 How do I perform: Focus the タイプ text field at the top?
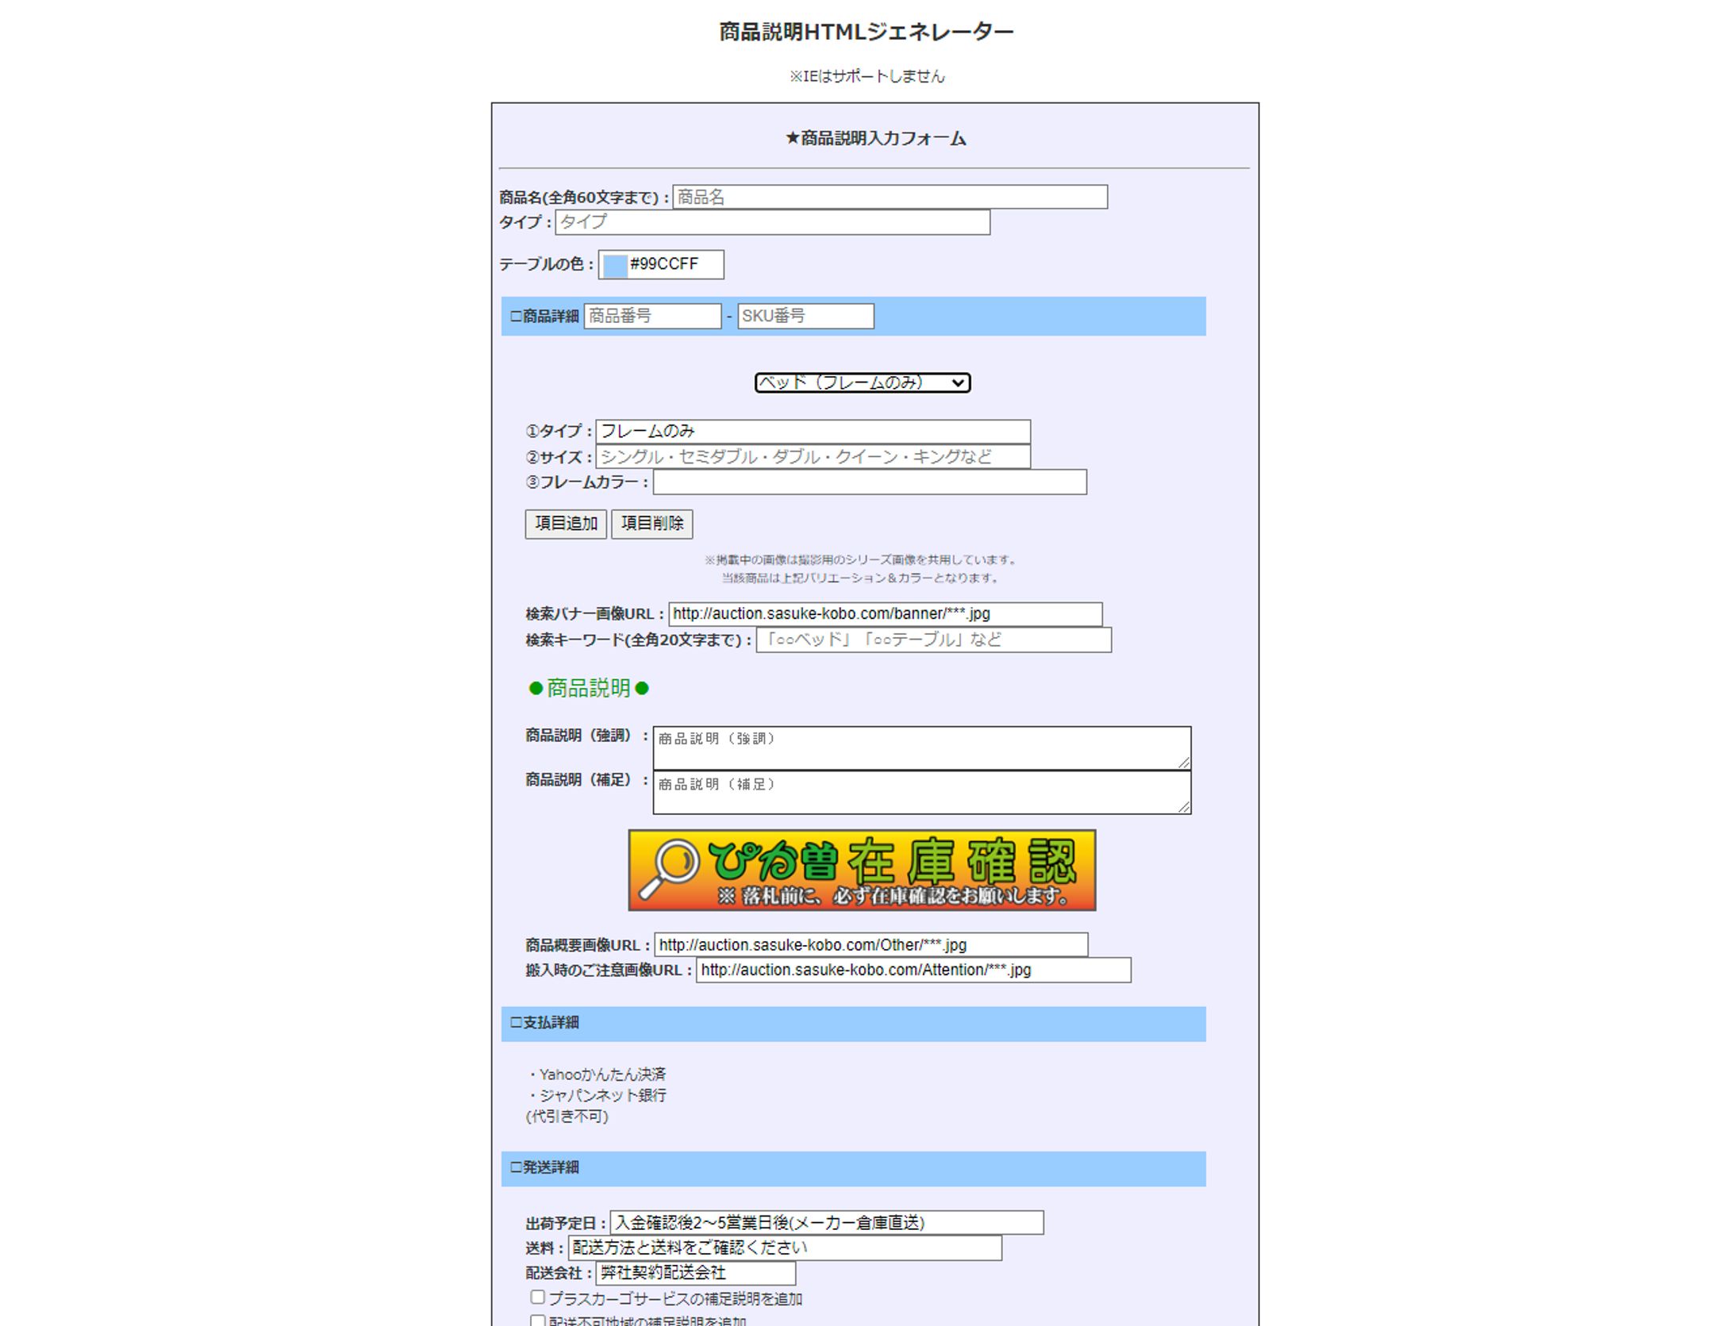772,222
